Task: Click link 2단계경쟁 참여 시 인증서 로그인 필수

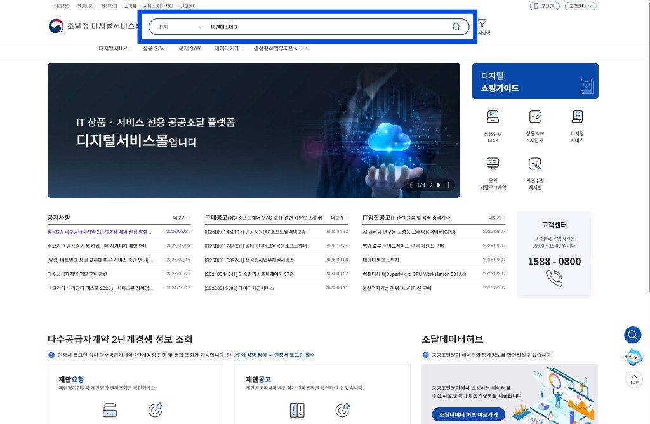Action: point(274,355)
